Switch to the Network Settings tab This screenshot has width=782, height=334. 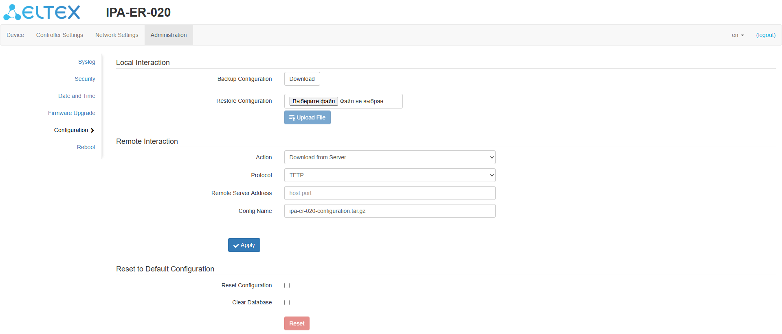click(116, 35)
